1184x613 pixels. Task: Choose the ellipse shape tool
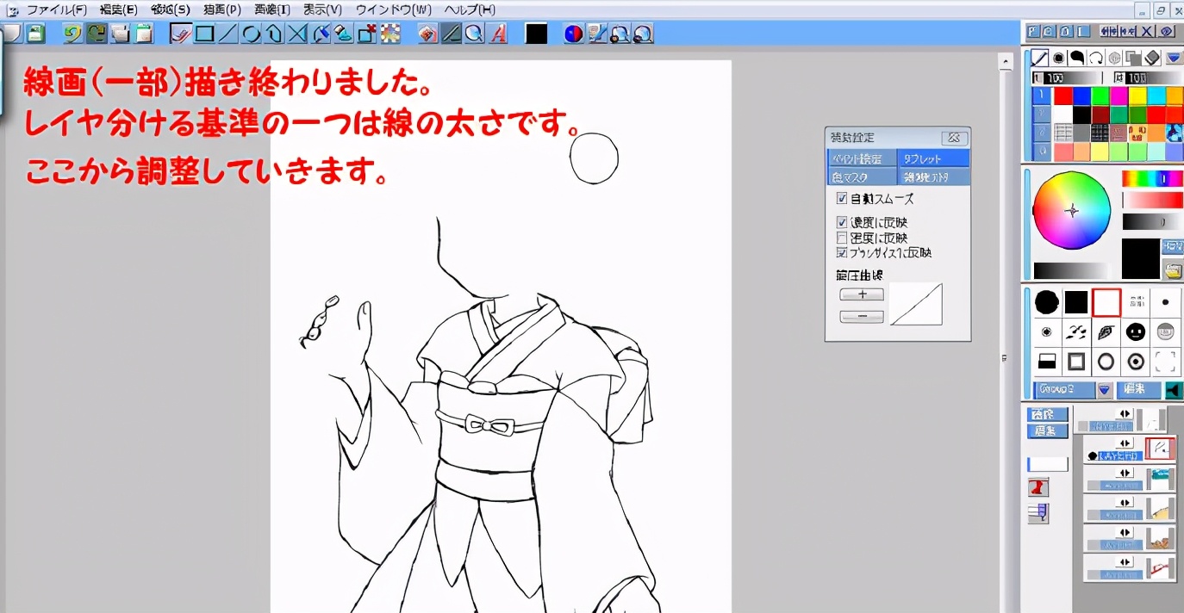251,34
